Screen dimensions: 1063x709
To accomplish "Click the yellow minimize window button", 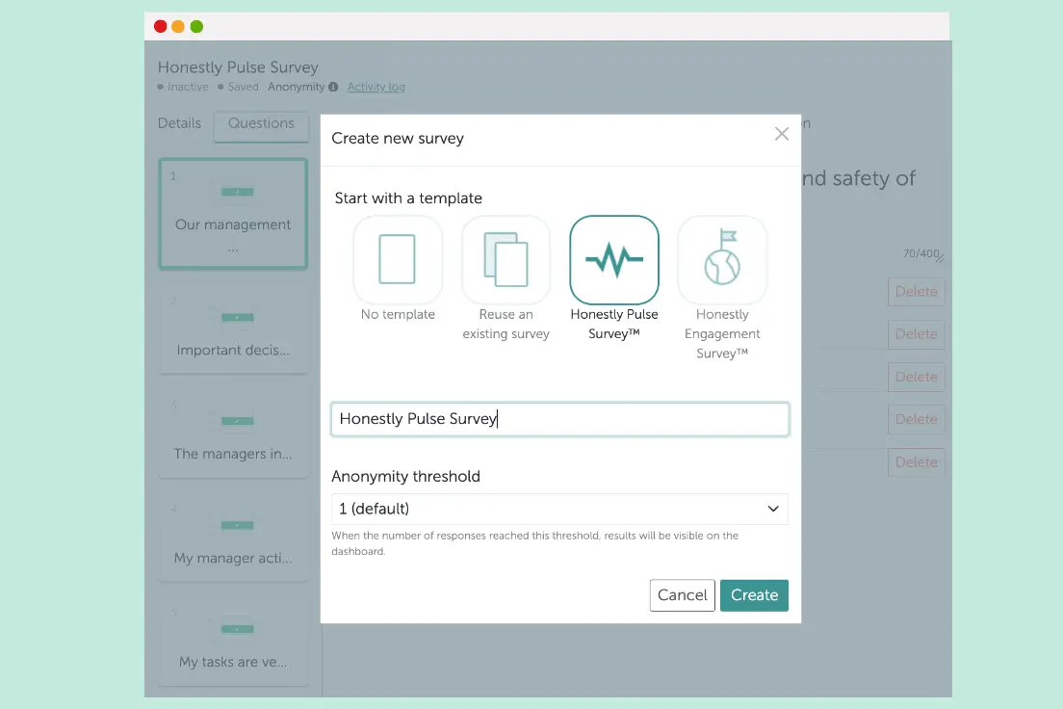I will (x=178, y=26).
